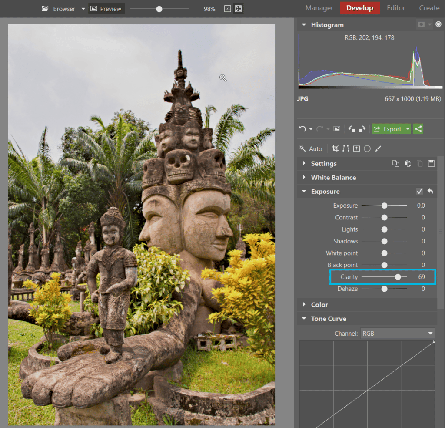Apply Auto enhancement

coord(310,149)
